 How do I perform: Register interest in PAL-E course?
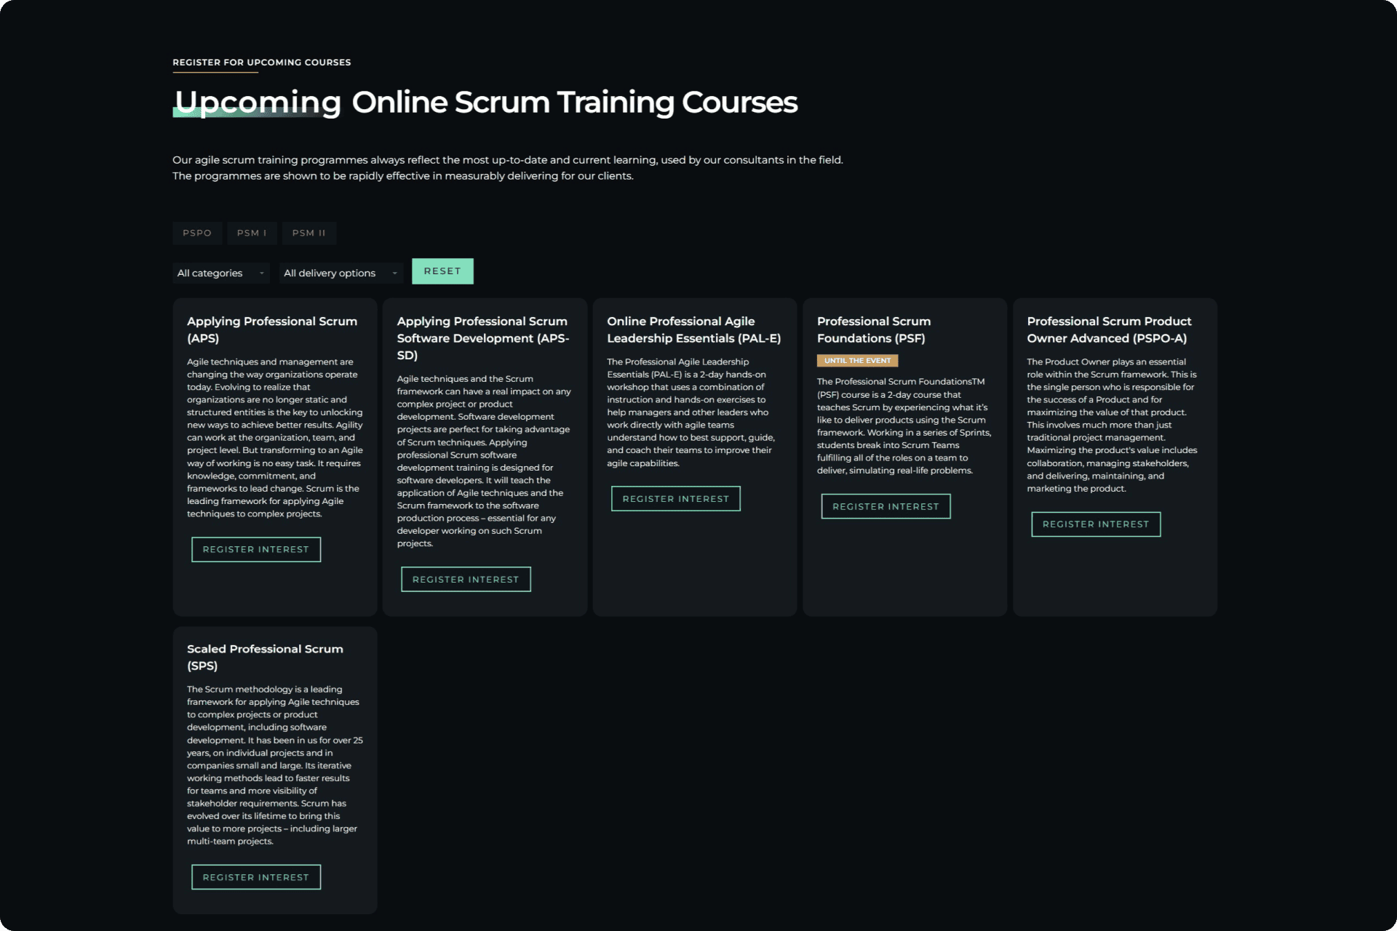[x=675, y=499]
